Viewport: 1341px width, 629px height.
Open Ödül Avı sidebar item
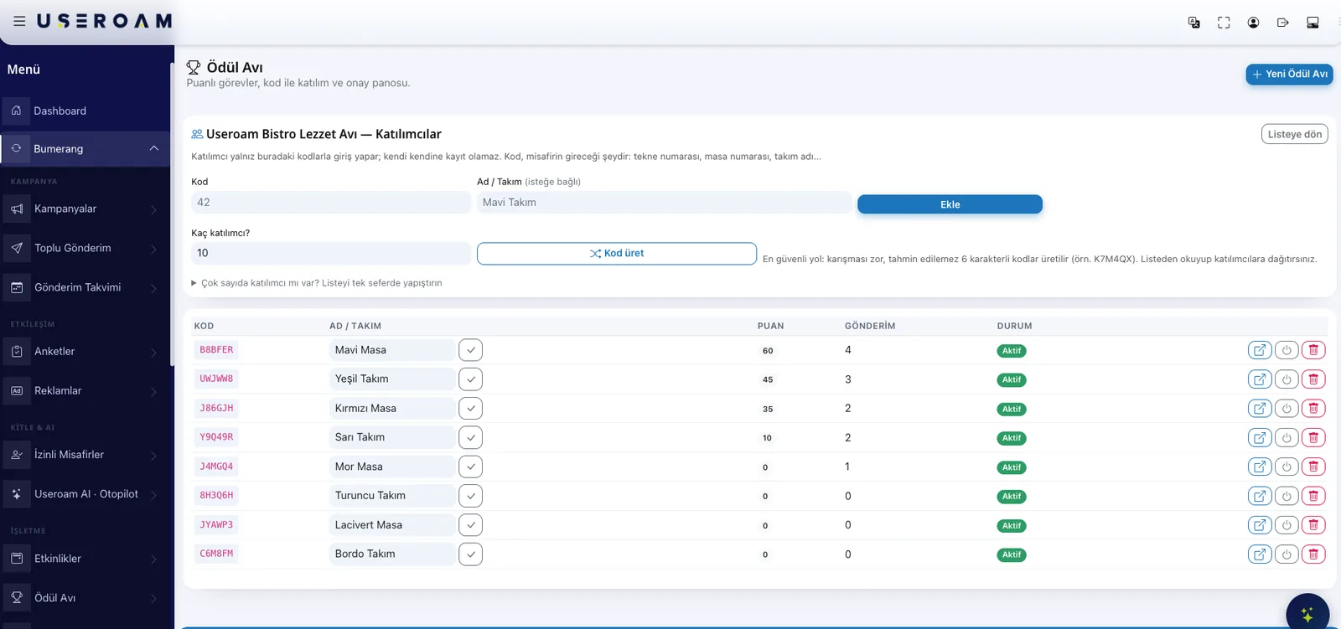click(x=85, y=598)
